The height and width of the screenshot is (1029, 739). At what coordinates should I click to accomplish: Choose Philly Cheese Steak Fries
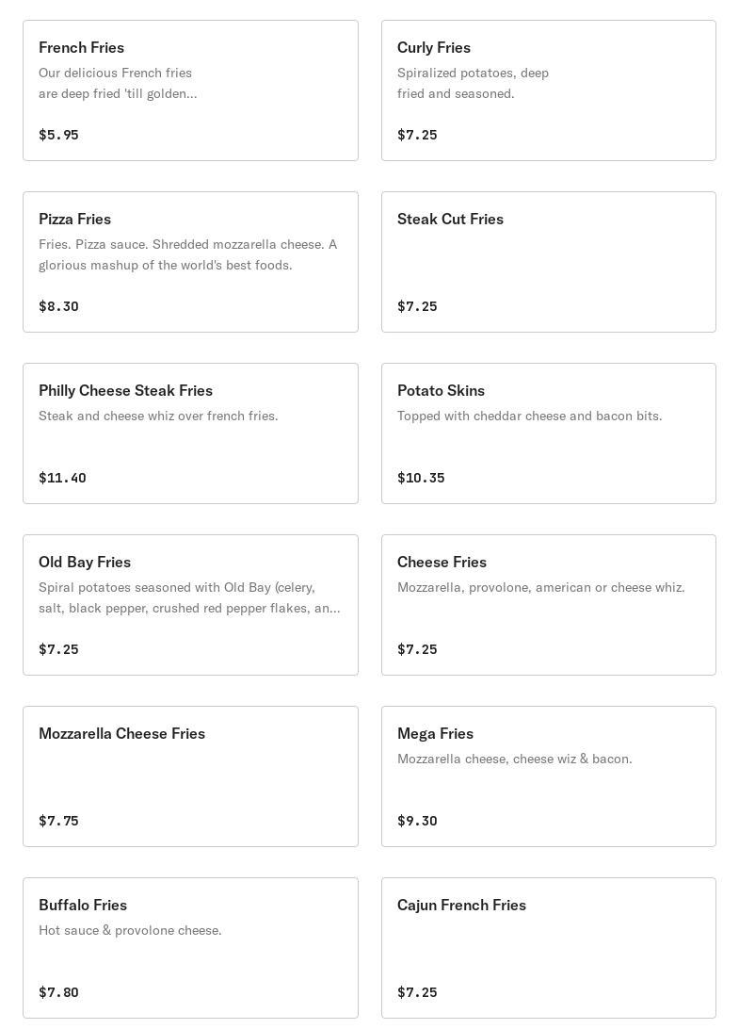190,433
